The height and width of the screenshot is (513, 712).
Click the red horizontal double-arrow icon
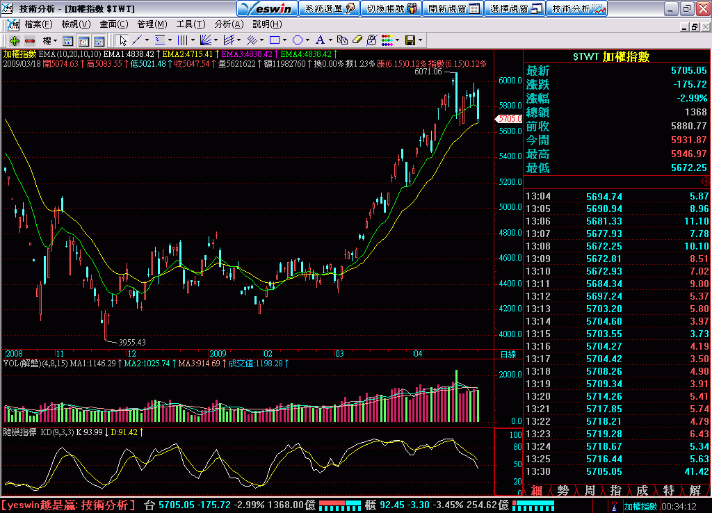[30, 41]
